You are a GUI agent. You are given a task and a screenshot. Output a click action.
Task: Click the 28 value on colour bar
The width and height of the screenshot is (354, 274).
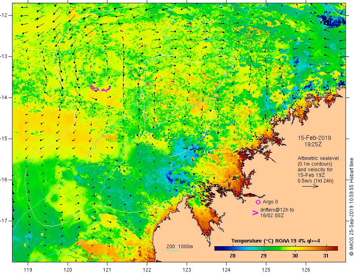coord(233,256)
